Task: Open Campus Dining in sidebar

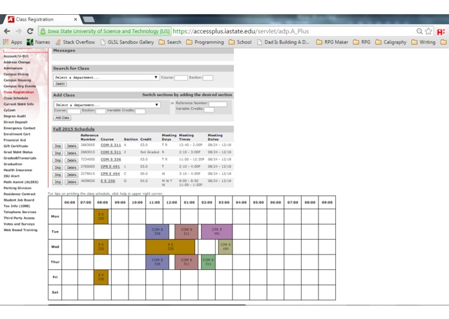Action: 16,74
